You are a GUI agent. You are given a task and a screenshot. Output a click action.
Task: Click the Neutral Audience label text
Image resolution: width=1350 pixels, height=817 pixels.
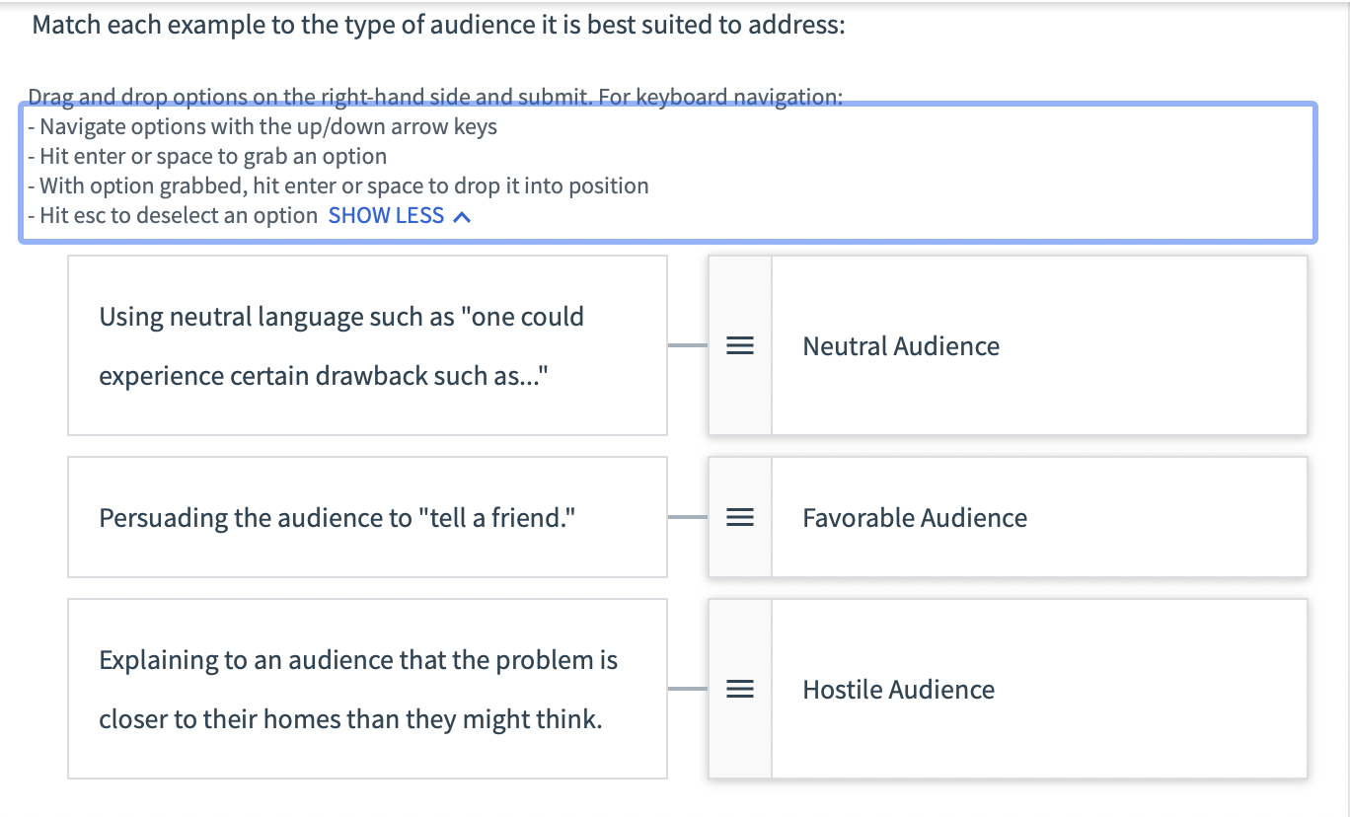click(901, 346)
